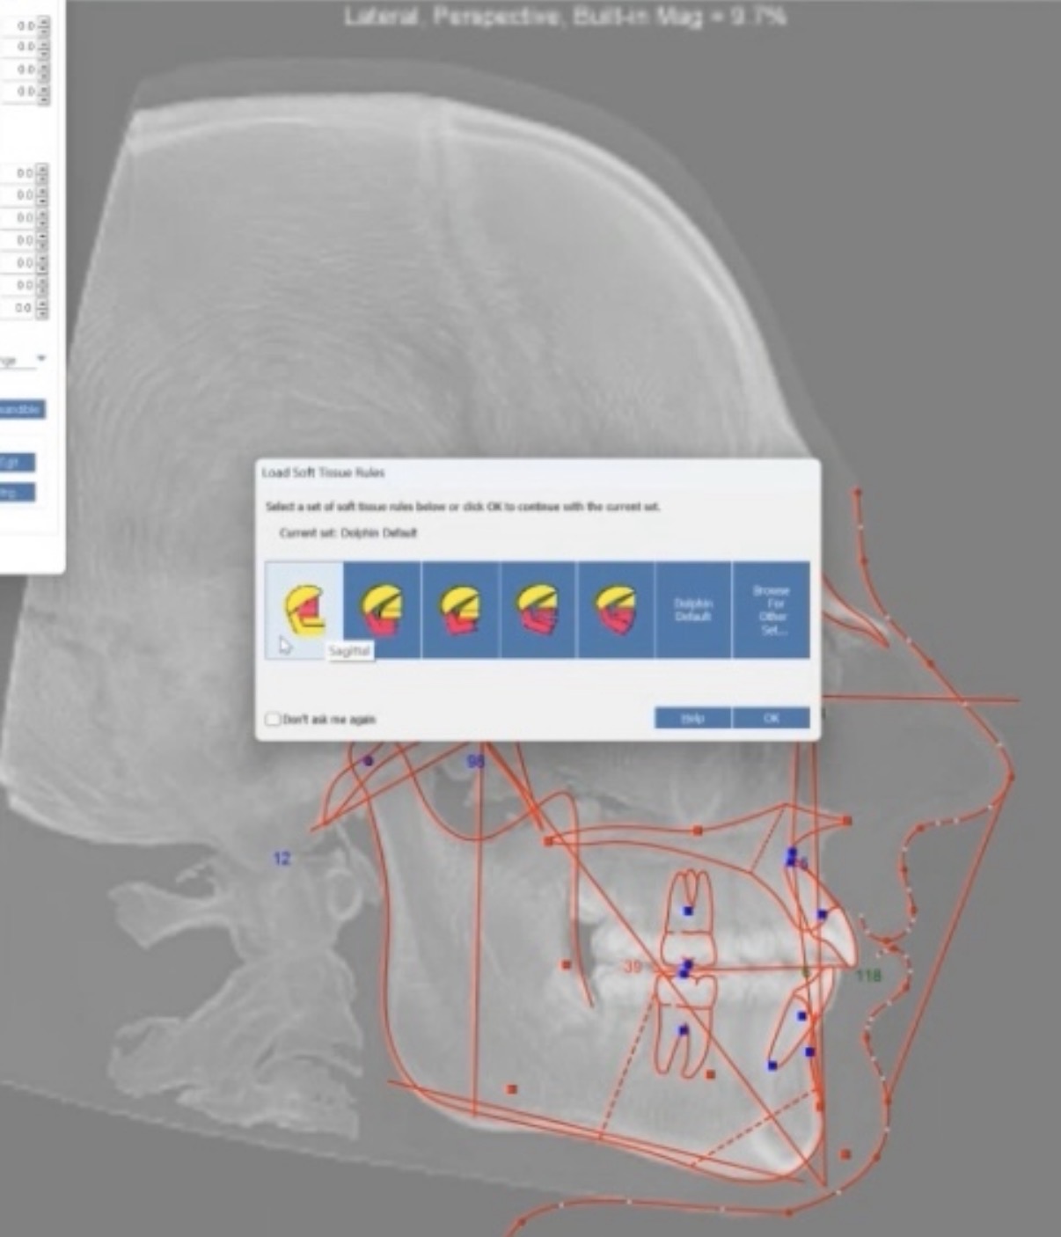
Task: Click the dialog instruction text about soft tissue rules
Action: 463,507
